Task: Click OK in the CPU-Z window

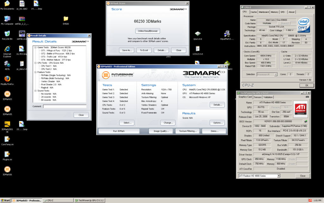Action: (307, 85)
